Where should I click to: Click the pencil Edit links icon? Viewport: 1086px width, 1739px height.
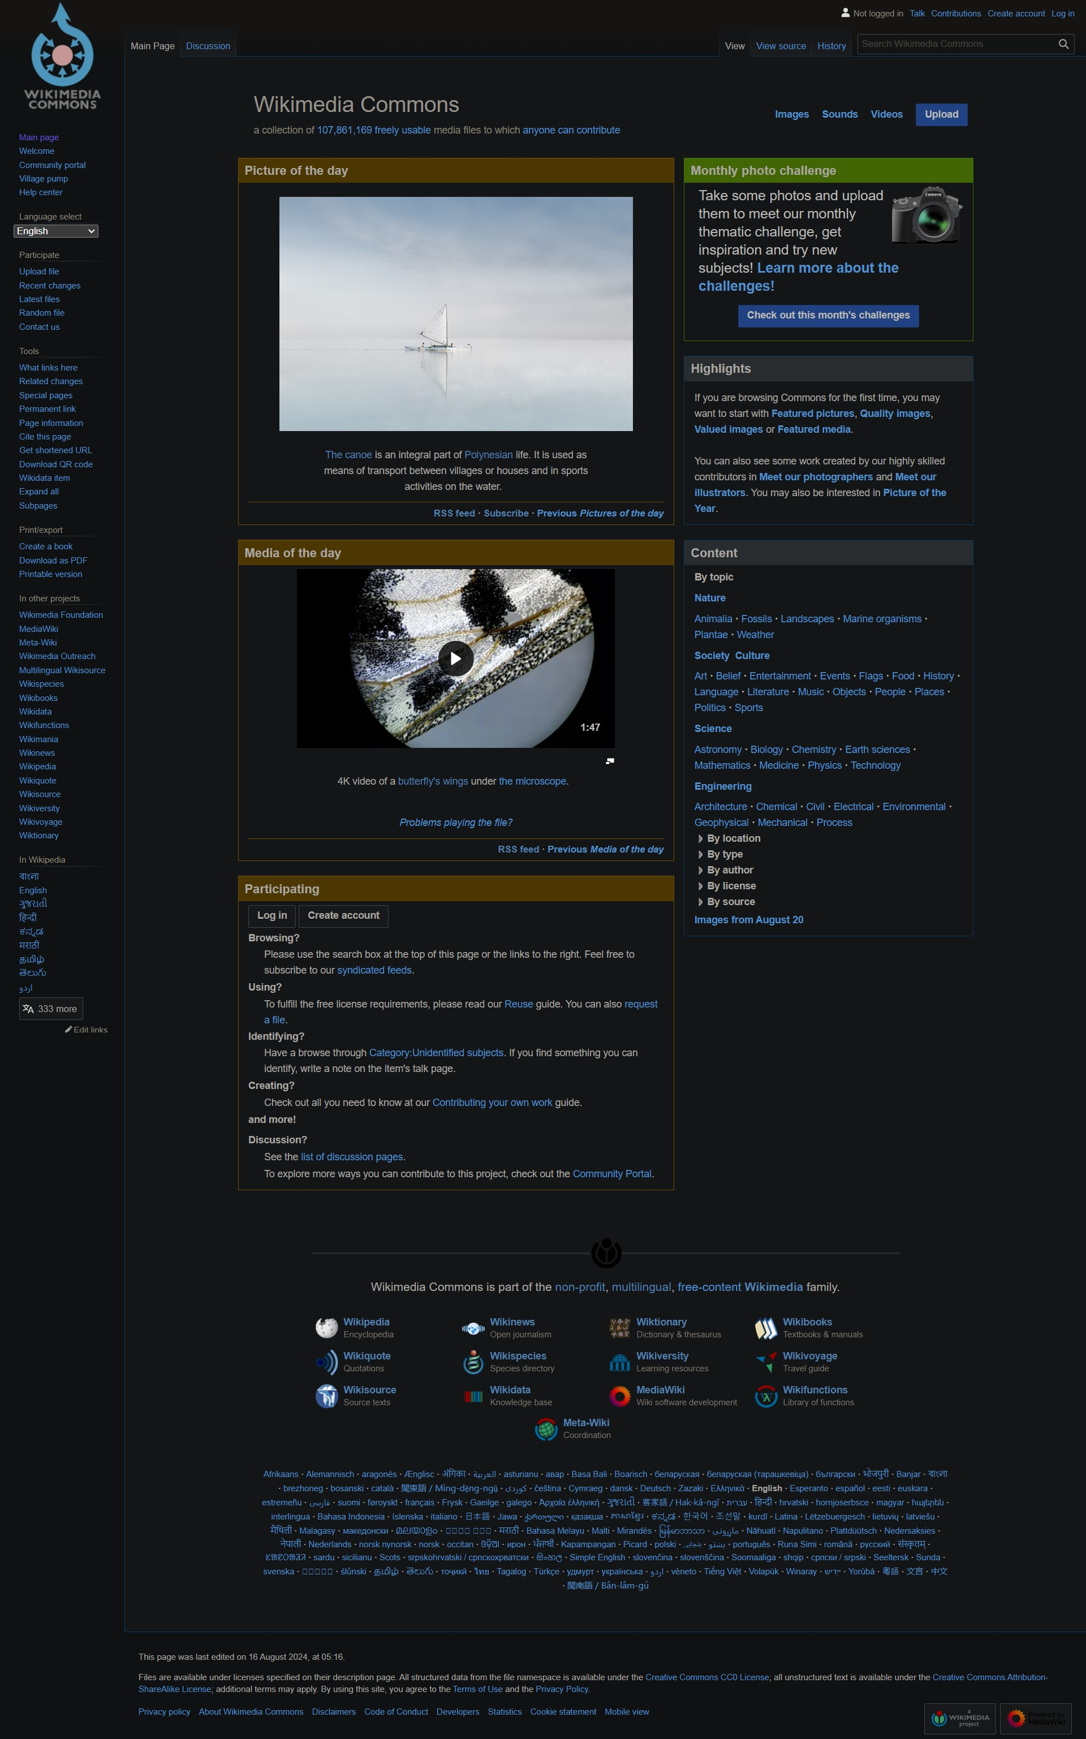(x=68, y=1030)
